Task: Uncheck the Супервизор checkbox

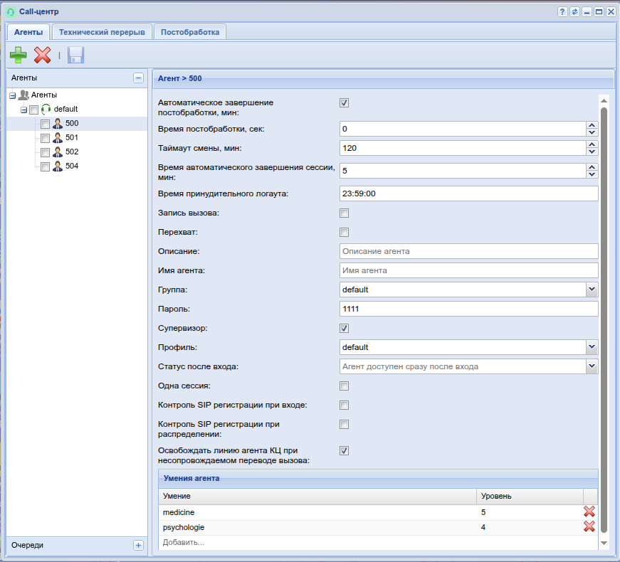Action: click(x=345, y=329)
